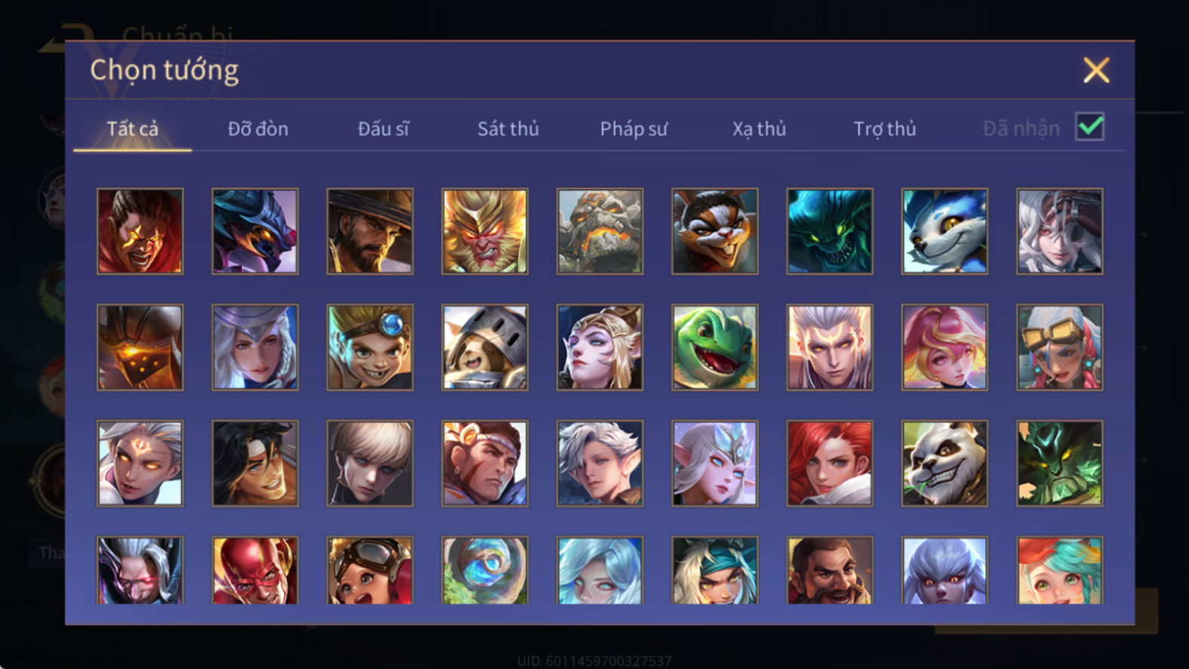
Task: Choose the green frog hero portrait
Action: (714, 347)
